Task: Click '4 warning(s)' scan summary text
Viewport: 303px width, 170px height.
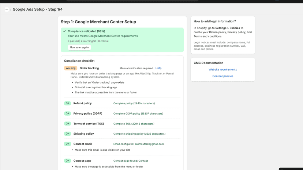Action: click(x=88, y=41)
